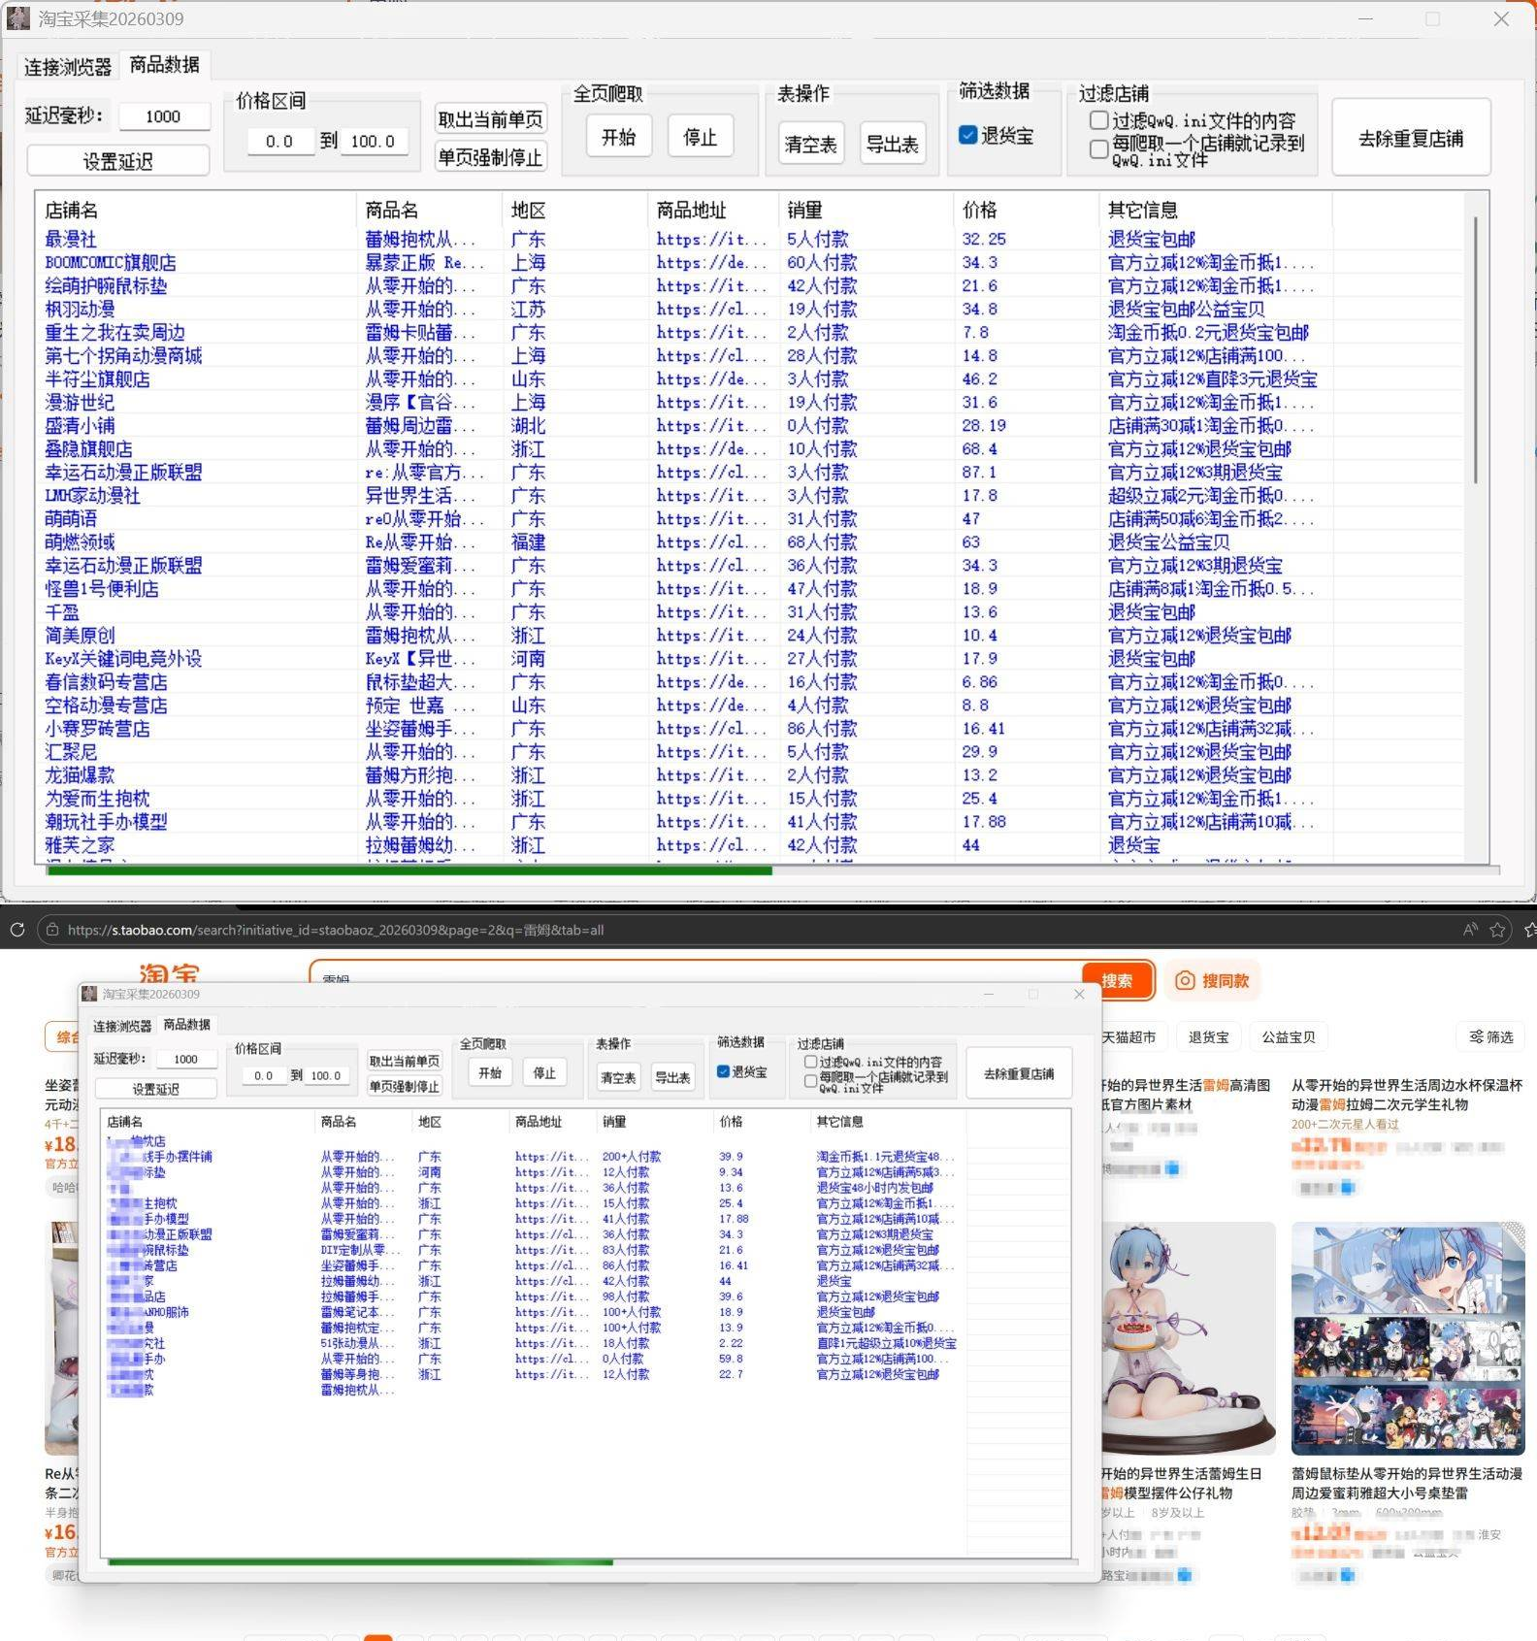Screen dimensions: 1537x1641
Task: Click the 枫羽动漫 store name in large window
Action: pyautogui.click(x=80, y=309)
